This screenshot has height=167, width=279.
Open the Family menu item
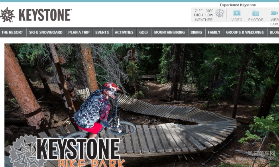pyautogui.click(x=214, y=33)
